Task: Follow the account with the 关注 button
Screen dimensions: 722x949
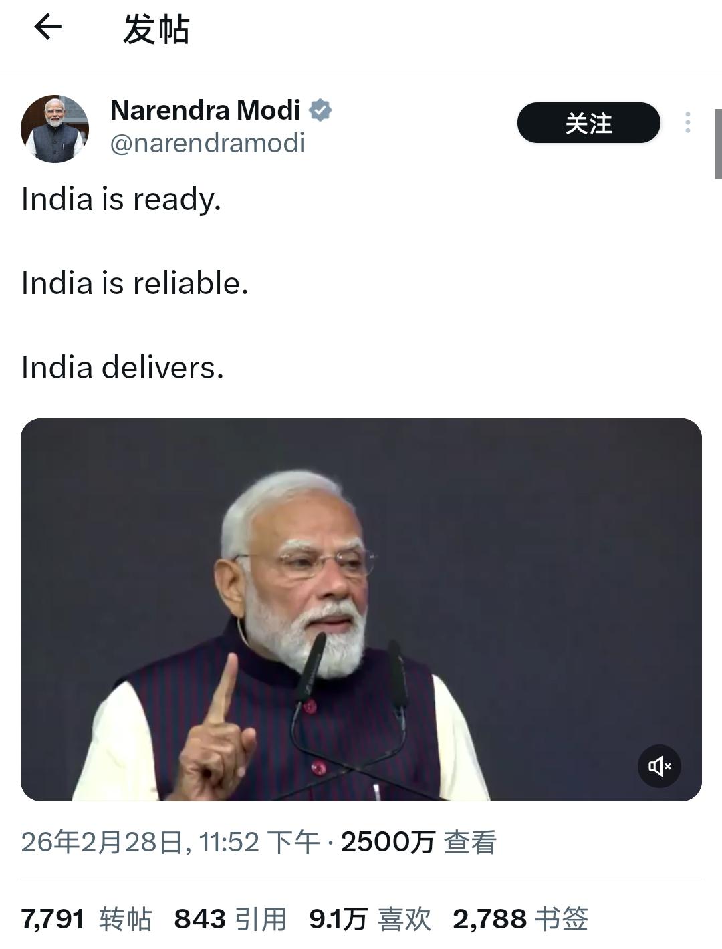Action: point(588,123)
